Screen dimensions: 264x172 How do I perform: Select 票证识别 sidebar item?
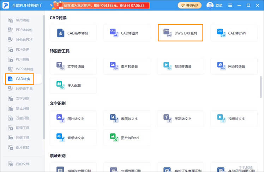[x=22, y=108]
